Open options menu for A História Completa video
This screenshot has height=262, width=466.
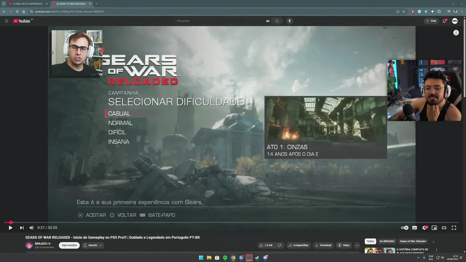click(436, 250)
